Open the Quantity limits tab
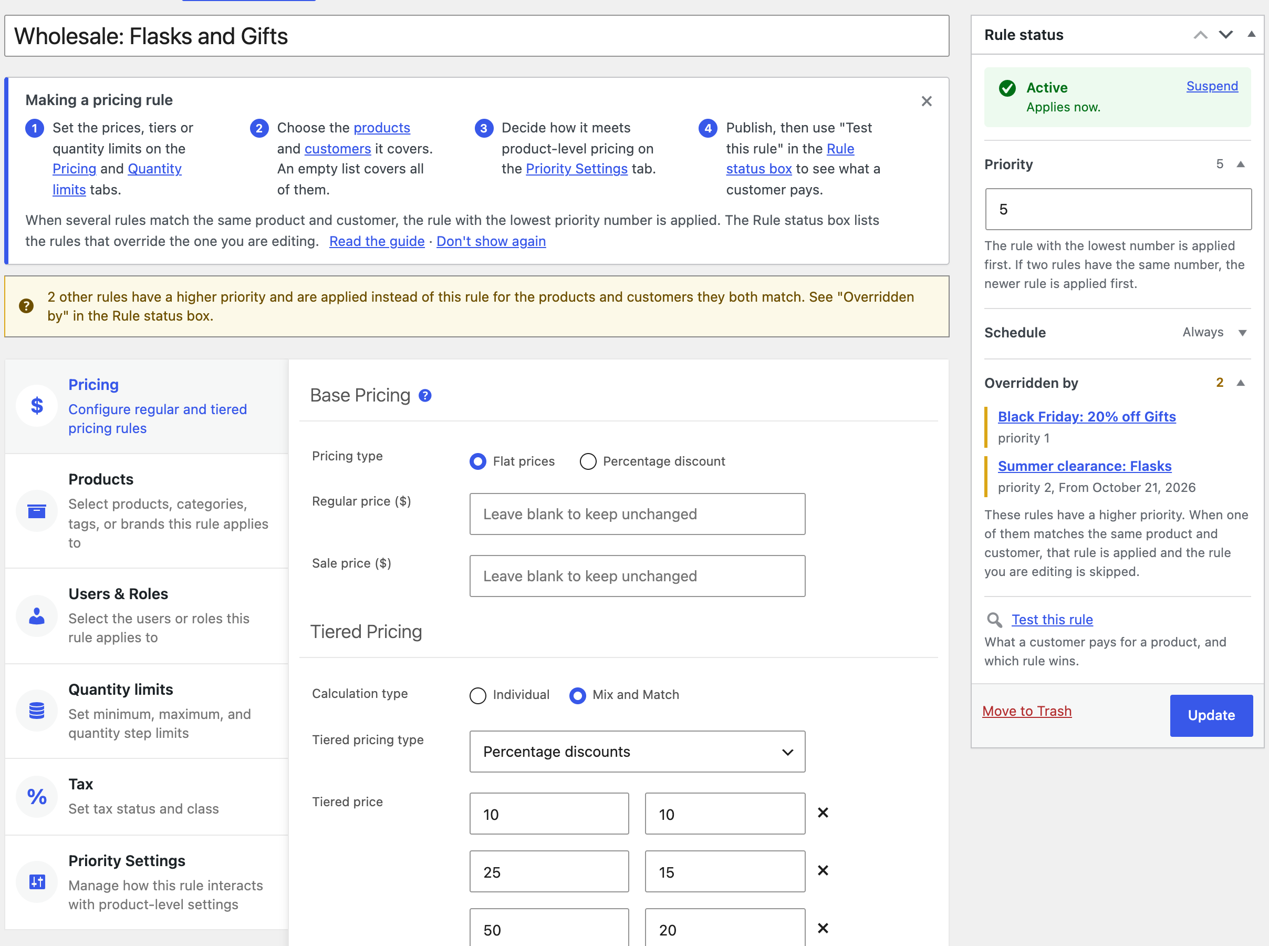 [147, 711]
